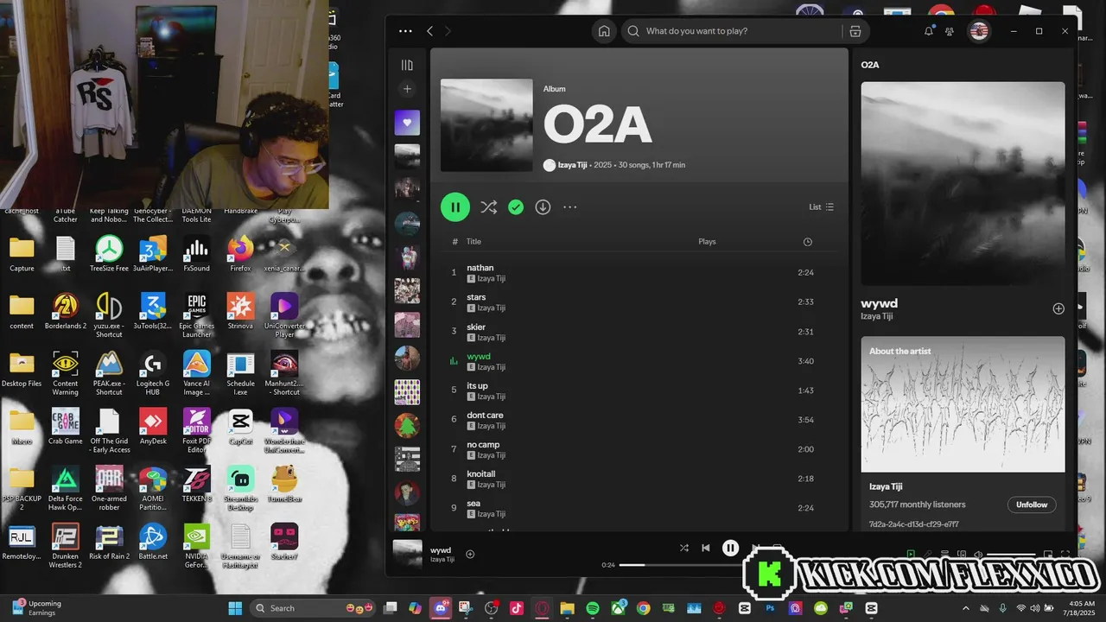The image size is (1106, 622).
Task: Click the 'What do you want to play?' search field
Action: [x=733, y=31]
